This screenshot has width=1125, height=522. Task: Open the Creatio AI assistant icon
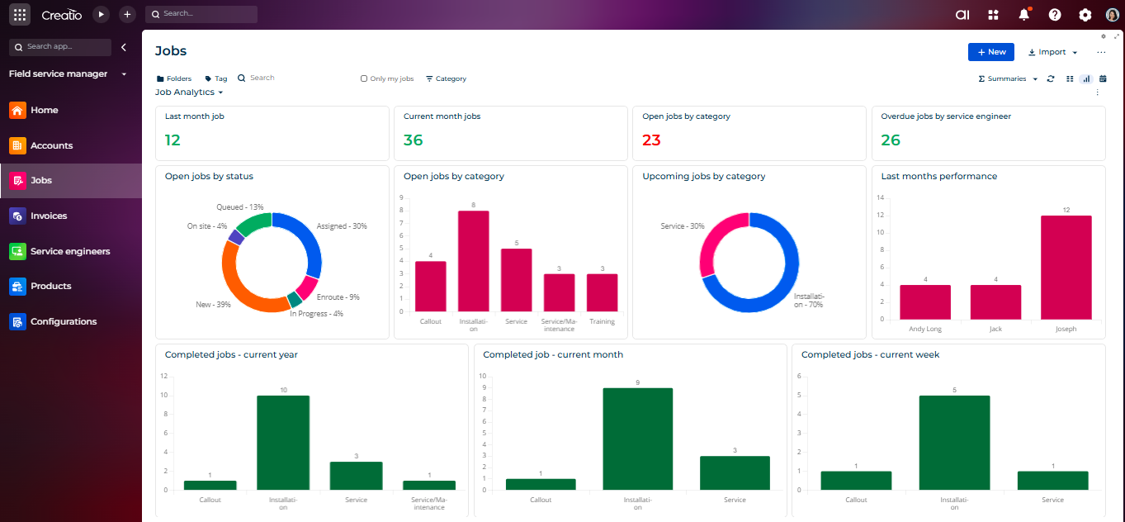(962, 15)
